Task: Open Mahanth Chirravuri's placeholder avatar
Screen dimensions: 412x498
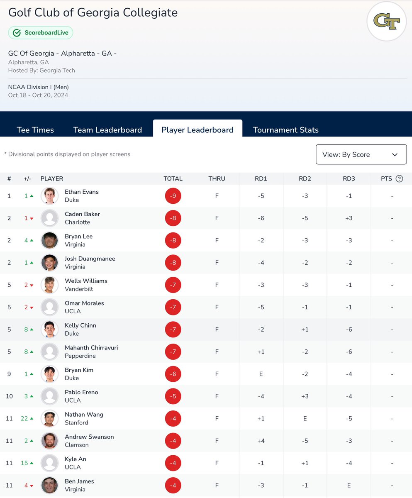Action: pyautogui.click(x=50, y=352)
